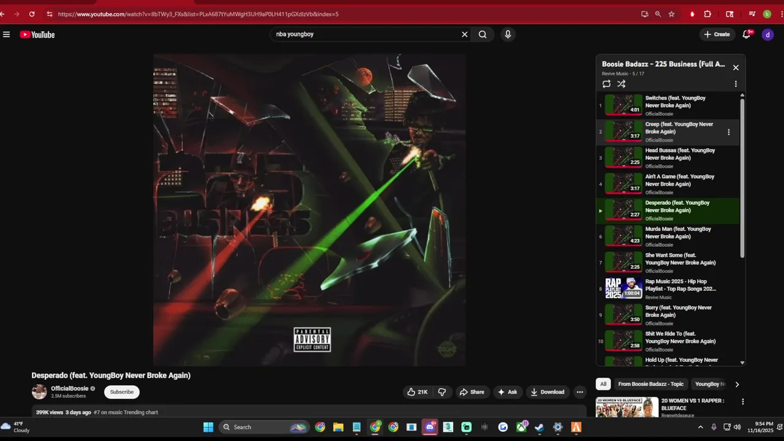Open options for 20 WOMEN VS 1 RAPPER video

pyautogui.click(x=743, y=402)
